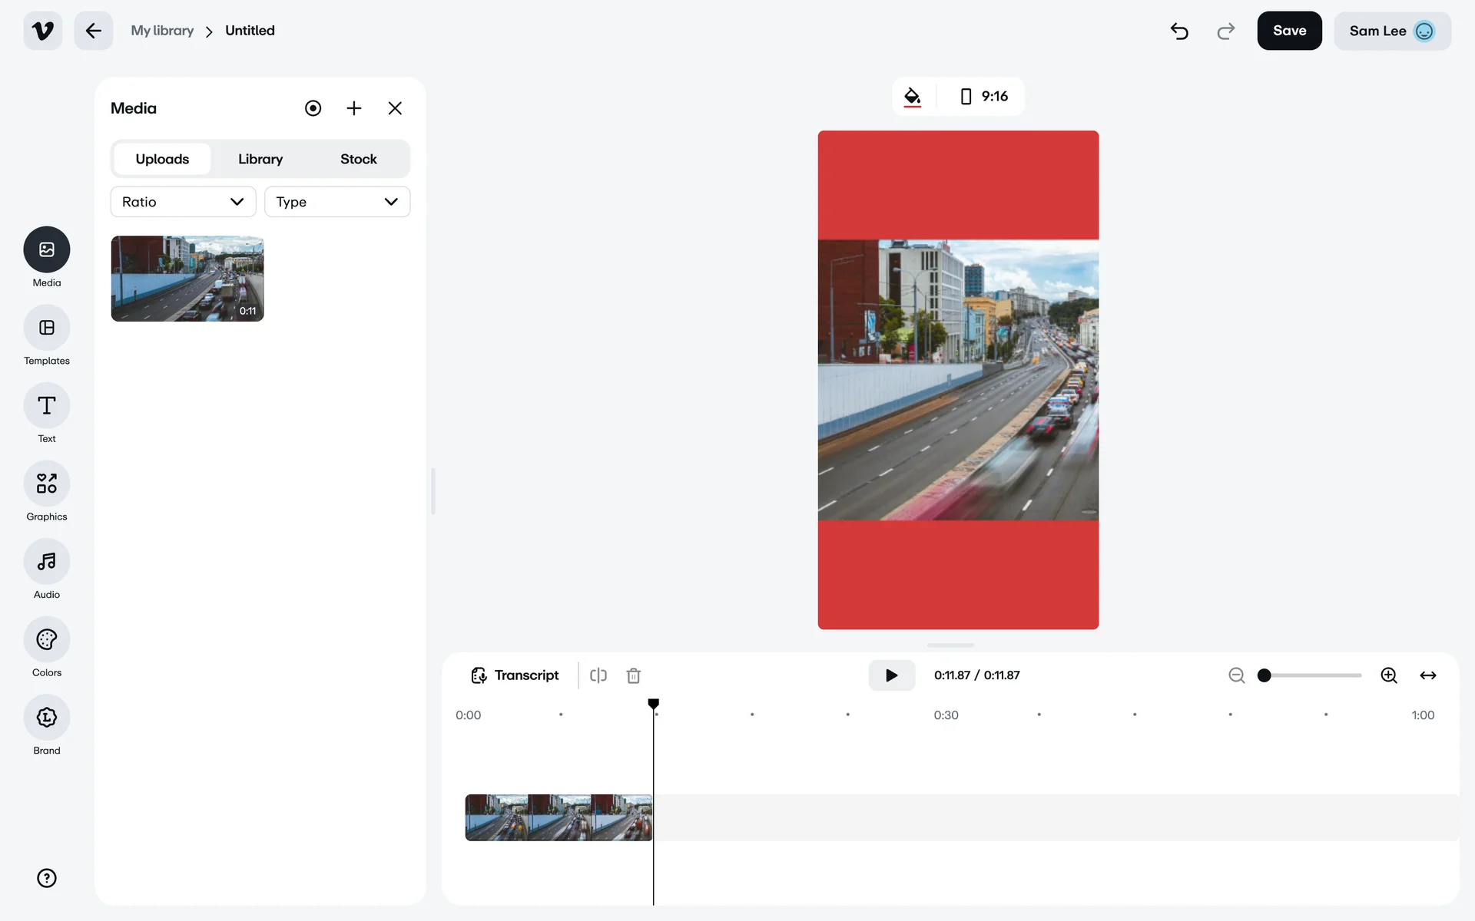Open the 9:16 aspect ratio selector
The width and height of the screenshot is (1475, 921).
coord(983,97)
